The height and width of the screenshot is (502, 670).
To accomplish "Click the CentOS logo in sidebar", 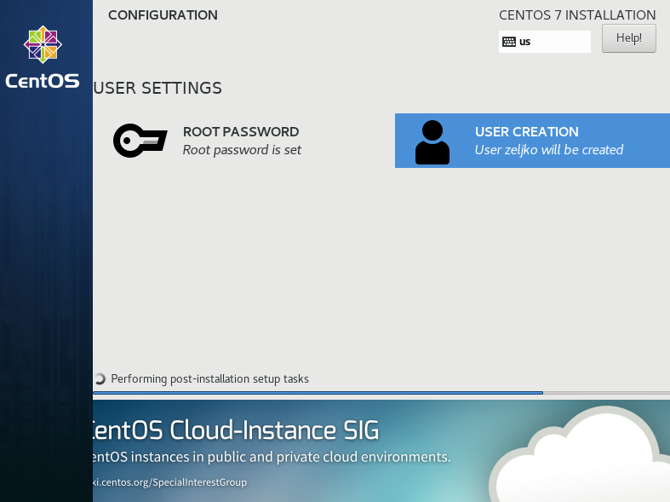I will pos(43,44).
